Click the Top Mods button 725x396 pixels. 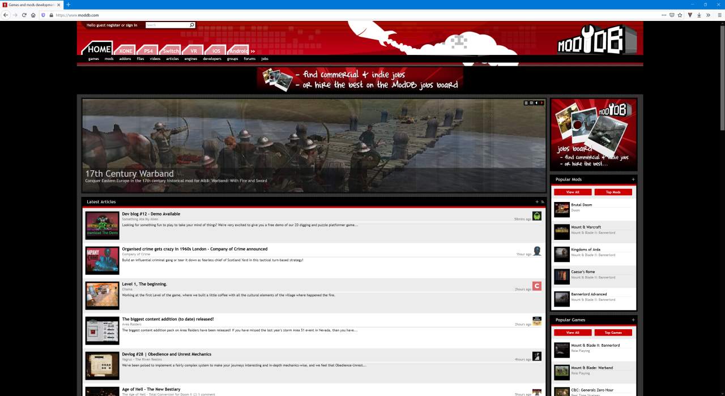point(613,192)
